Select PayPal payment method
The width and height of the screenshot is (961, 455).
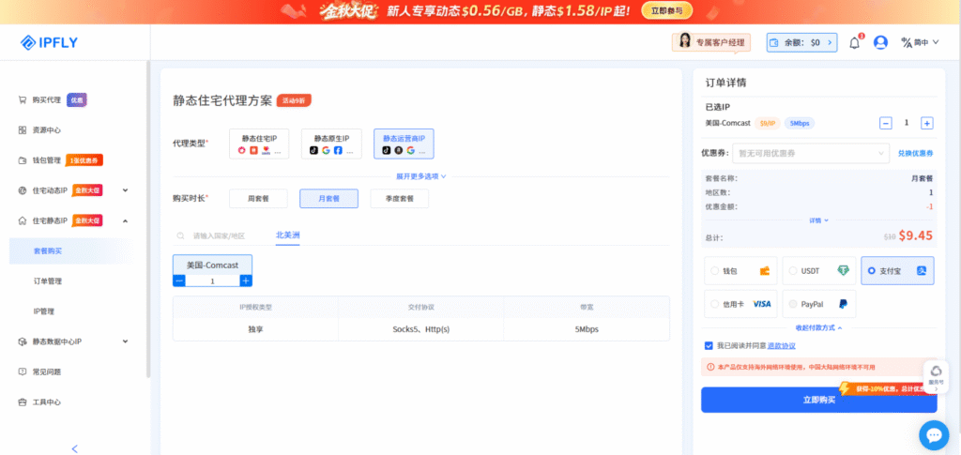pos(818,304)
